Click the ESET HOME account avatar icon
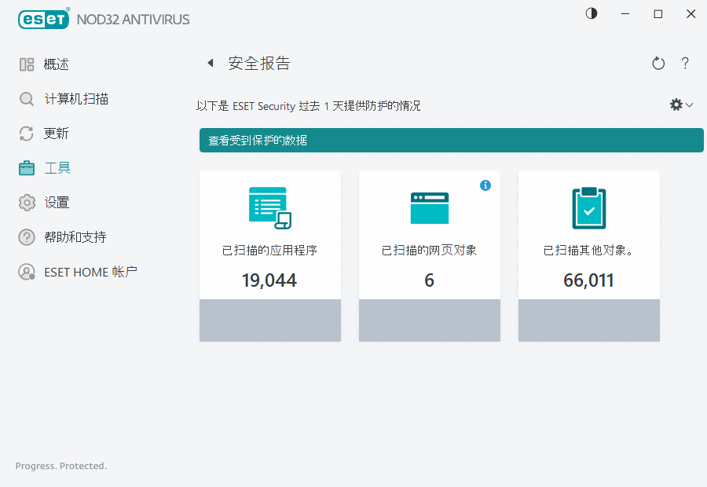Screen dimensions: 707x487 [x=27, y=272]
